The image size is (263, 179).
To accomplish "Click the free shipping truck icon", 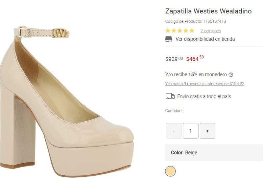I will (x=170, y=96).
